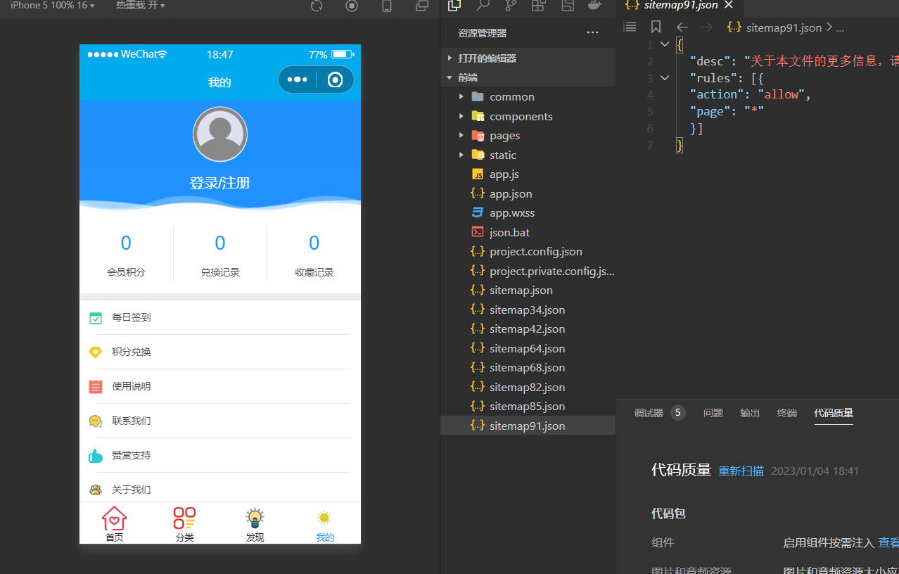Click the 重新扫描 link
This screenshot has width=899, height=574.
point(741,471)
